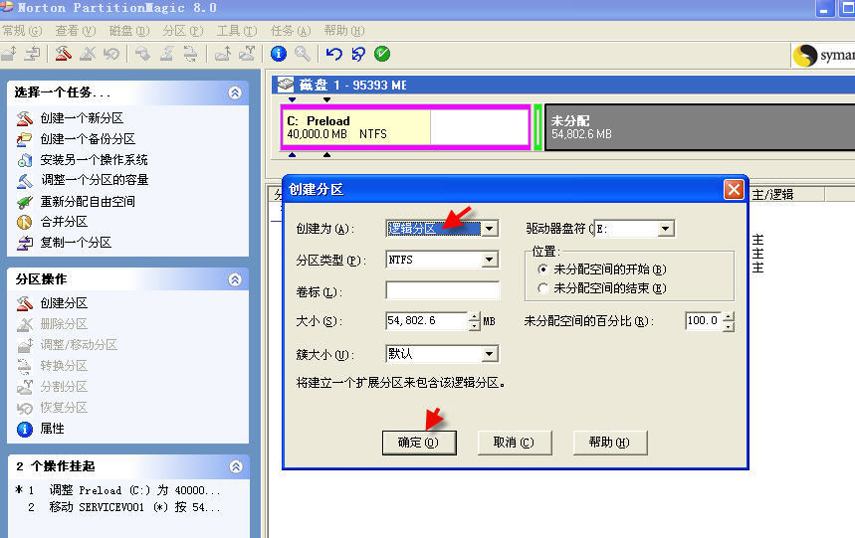Click the undelete partition toolbar icon
Image resolution: width=855 pixels, height=538 pixels.
pos(111,54)
